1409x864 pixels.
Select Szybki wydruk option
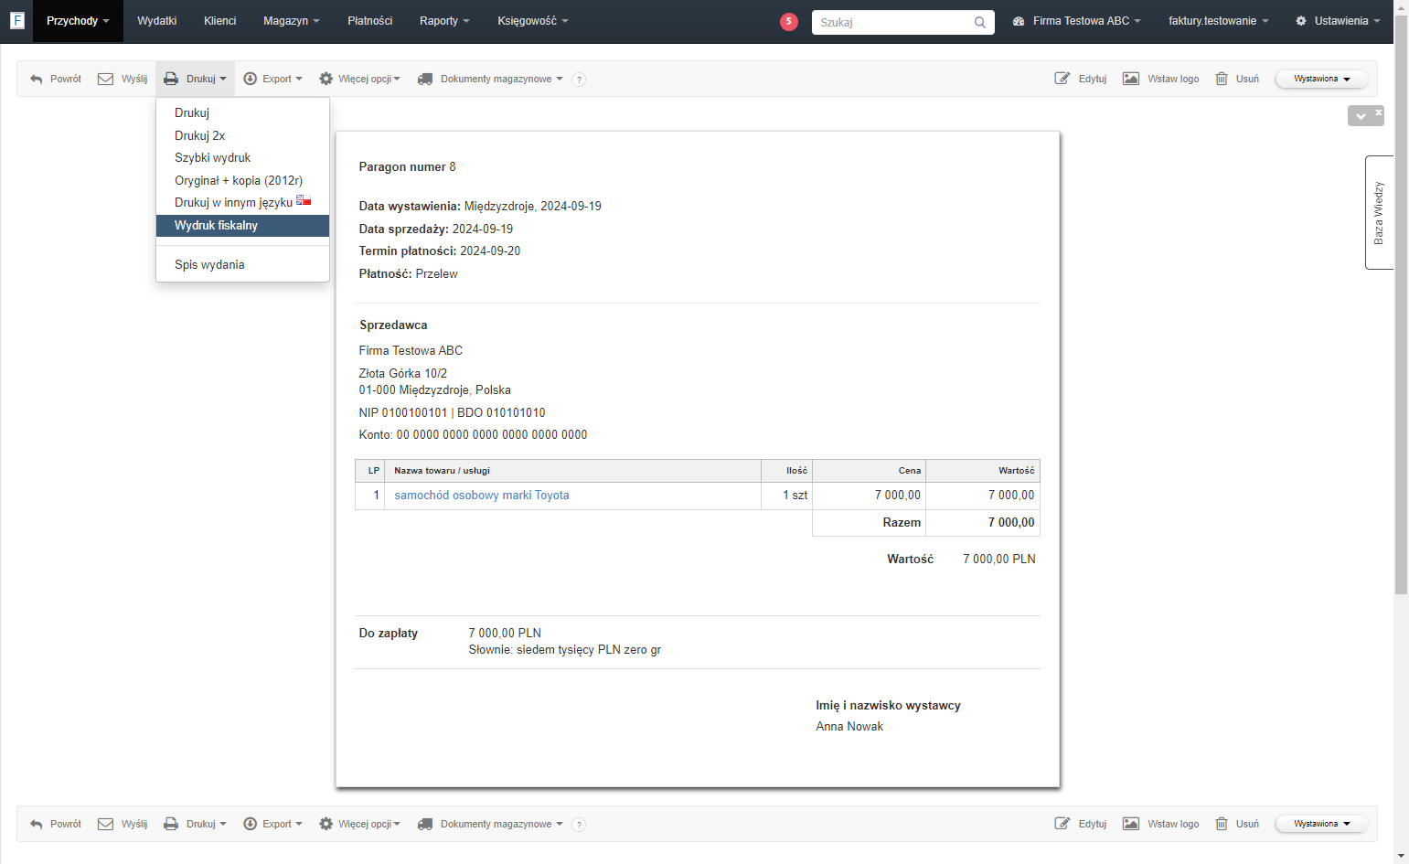click(242, 158)
